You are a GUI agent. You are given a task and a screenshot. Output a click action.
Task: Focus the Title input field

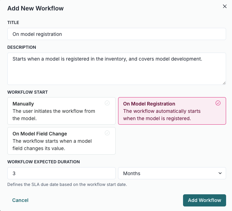pyautogui.click(x=116, y=34)
